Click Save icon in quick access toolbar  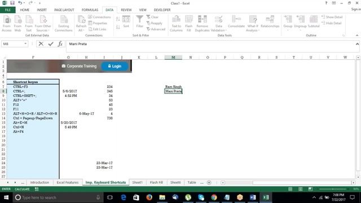click(x=12, y=3)
